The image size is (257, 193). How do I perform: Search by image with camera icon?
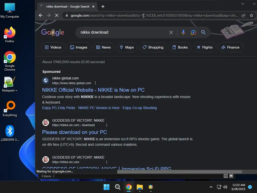pos(194,32)
